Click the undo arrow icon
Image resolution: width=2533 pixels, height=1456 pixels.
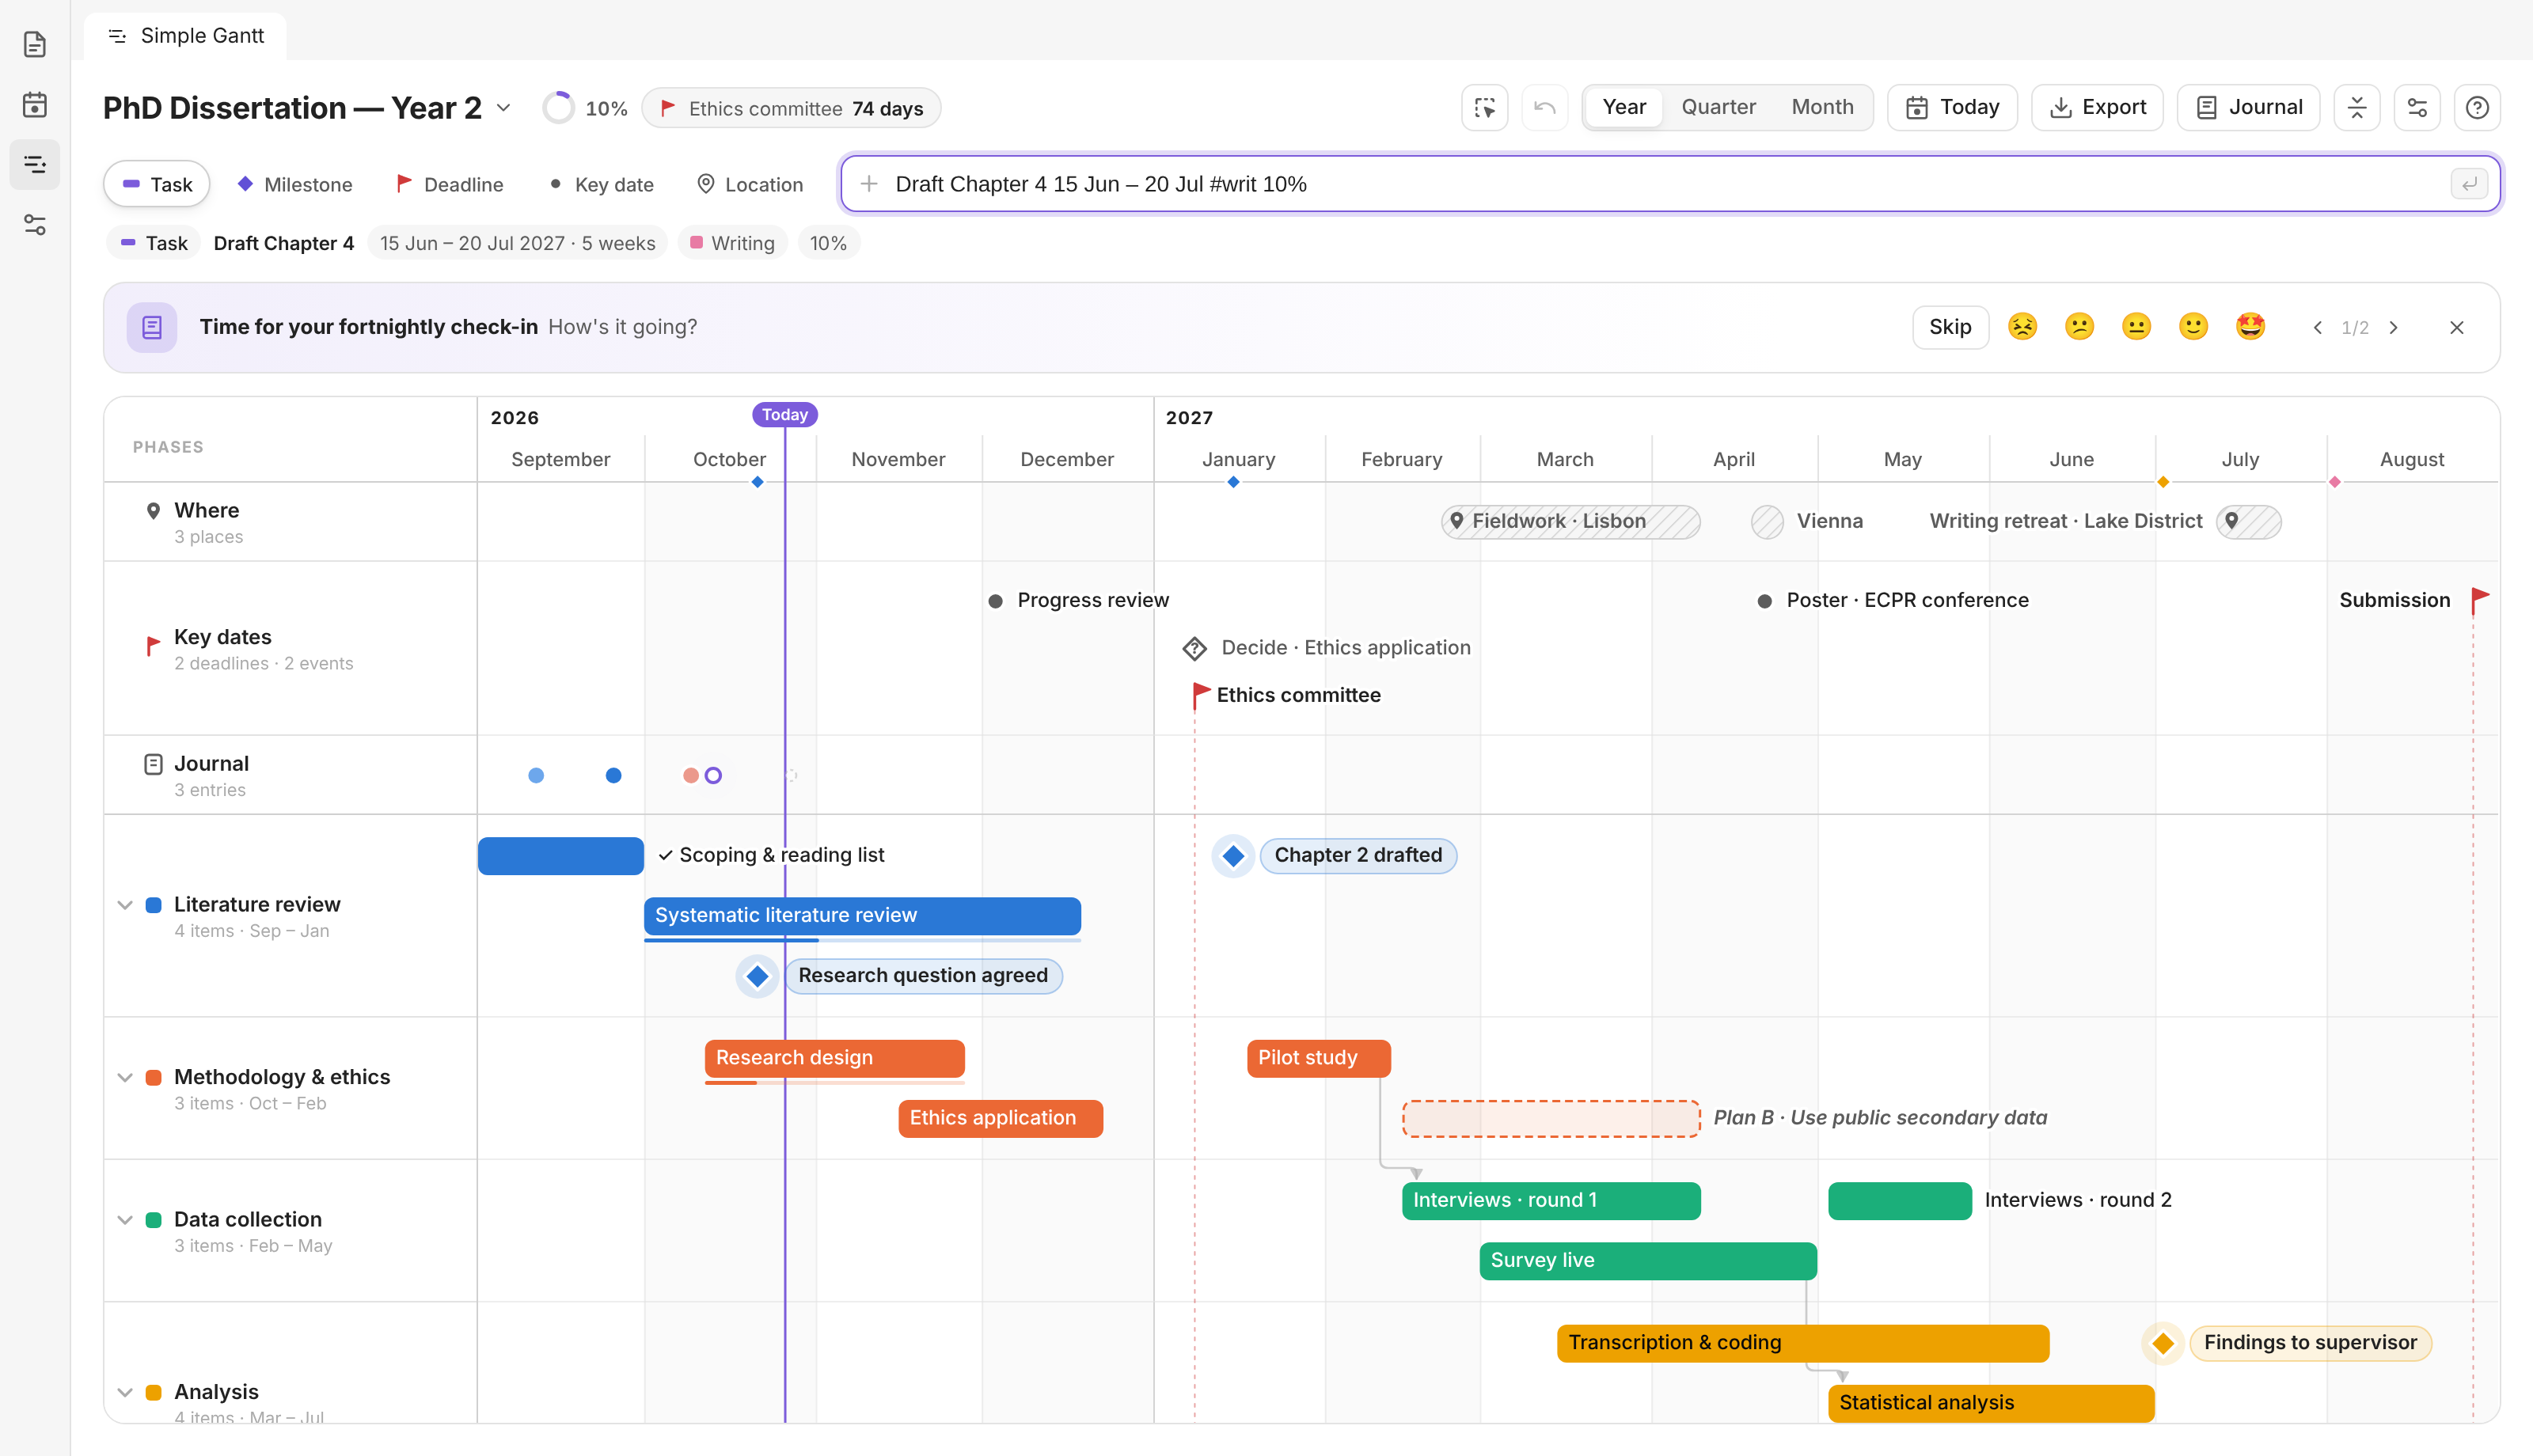tap(1545, 107)
